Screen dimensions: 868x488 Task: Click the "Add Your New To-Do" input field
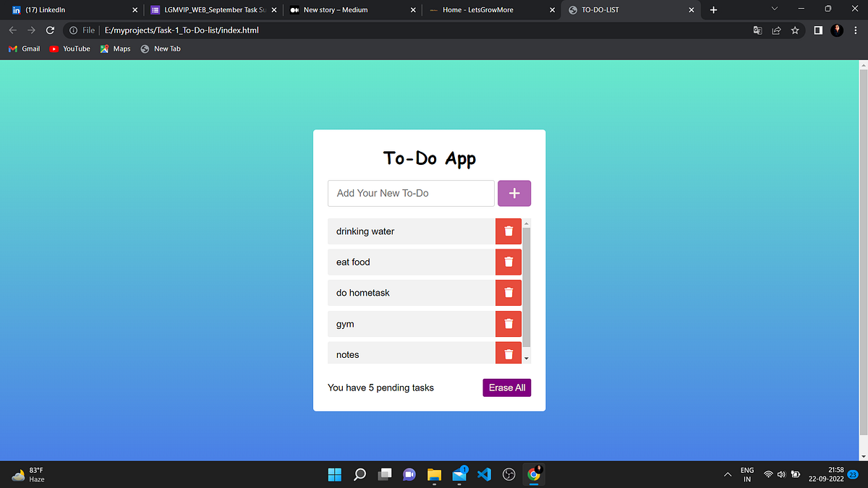tap(410, 193)
